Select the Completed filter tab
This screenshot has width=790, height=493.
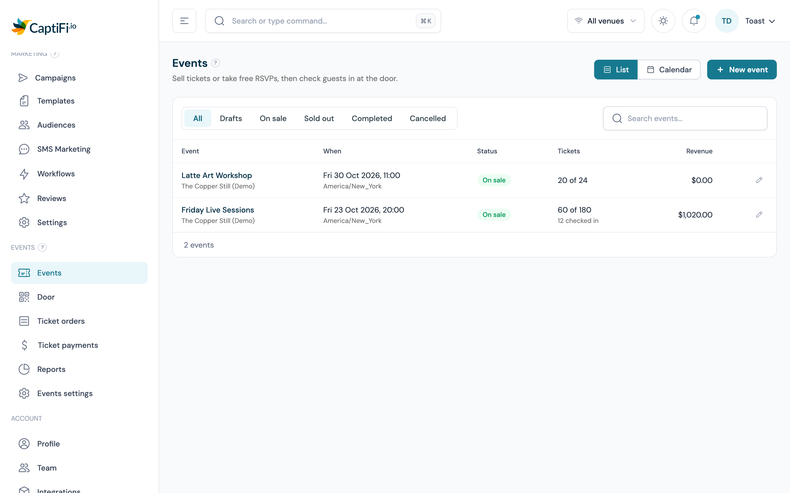[372, 118]
